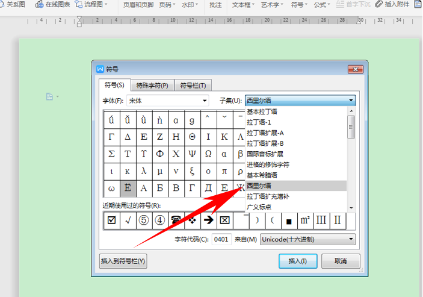Open the 字体 font combo box 宋体
This screenshot has width=423, height=297.
click(168, 101)
